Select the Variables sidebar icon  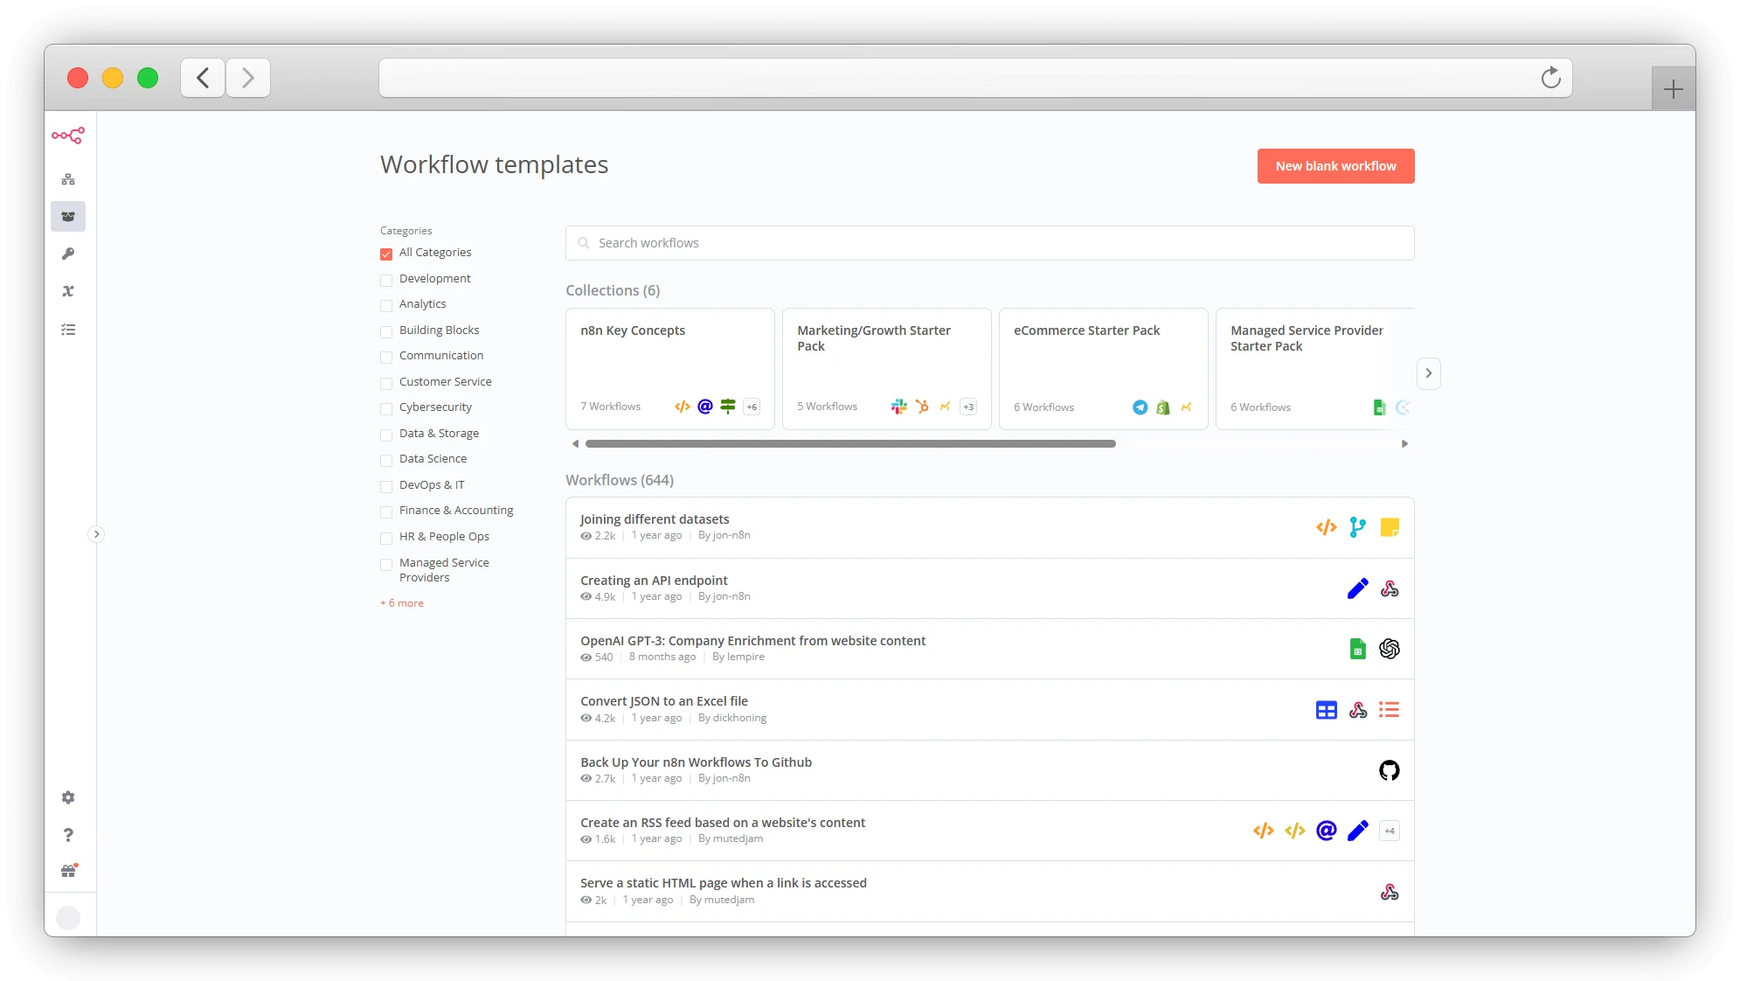click(x=69, y=291)
